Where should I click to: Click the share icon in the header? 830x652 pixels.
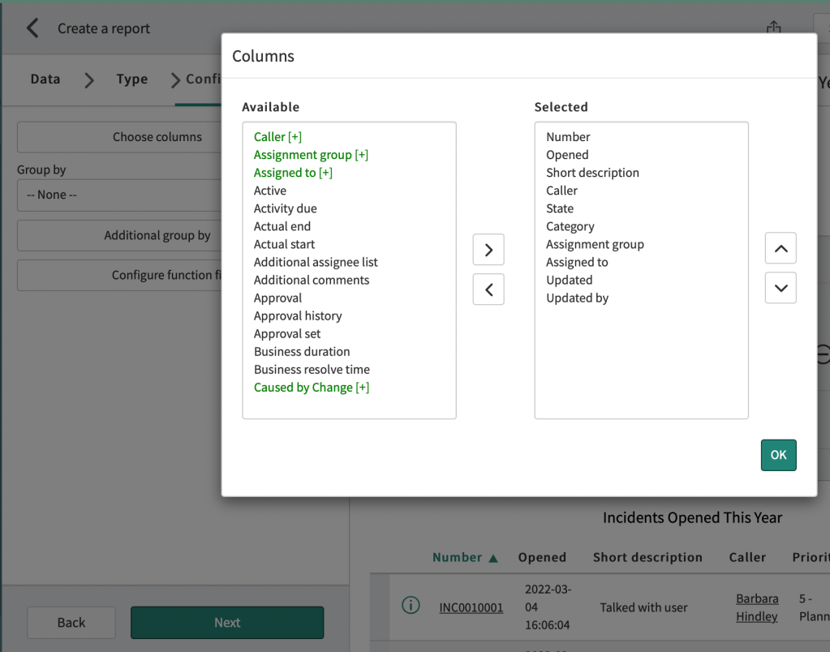click(x=773, y=28)
